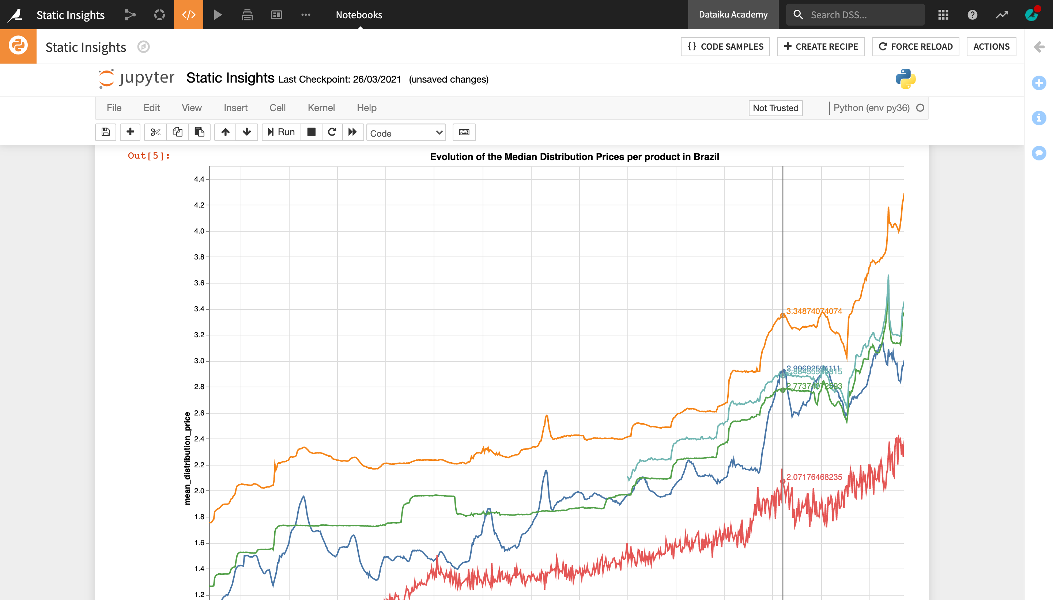Click the save and checkpoint icon
The image size is (1053, 600).
(106, 132)
